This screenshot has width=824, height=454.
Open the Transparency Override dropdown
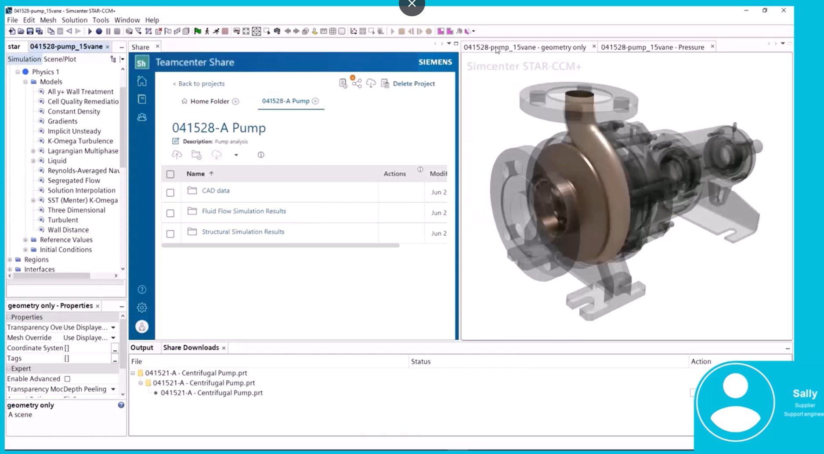(x=113, y=327)
